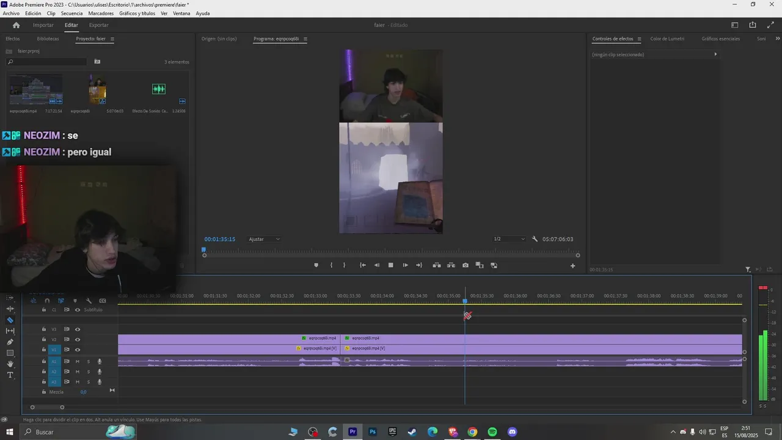
Task: Open the 1/2 playback resolution dropdown
Action: [509, 239]
